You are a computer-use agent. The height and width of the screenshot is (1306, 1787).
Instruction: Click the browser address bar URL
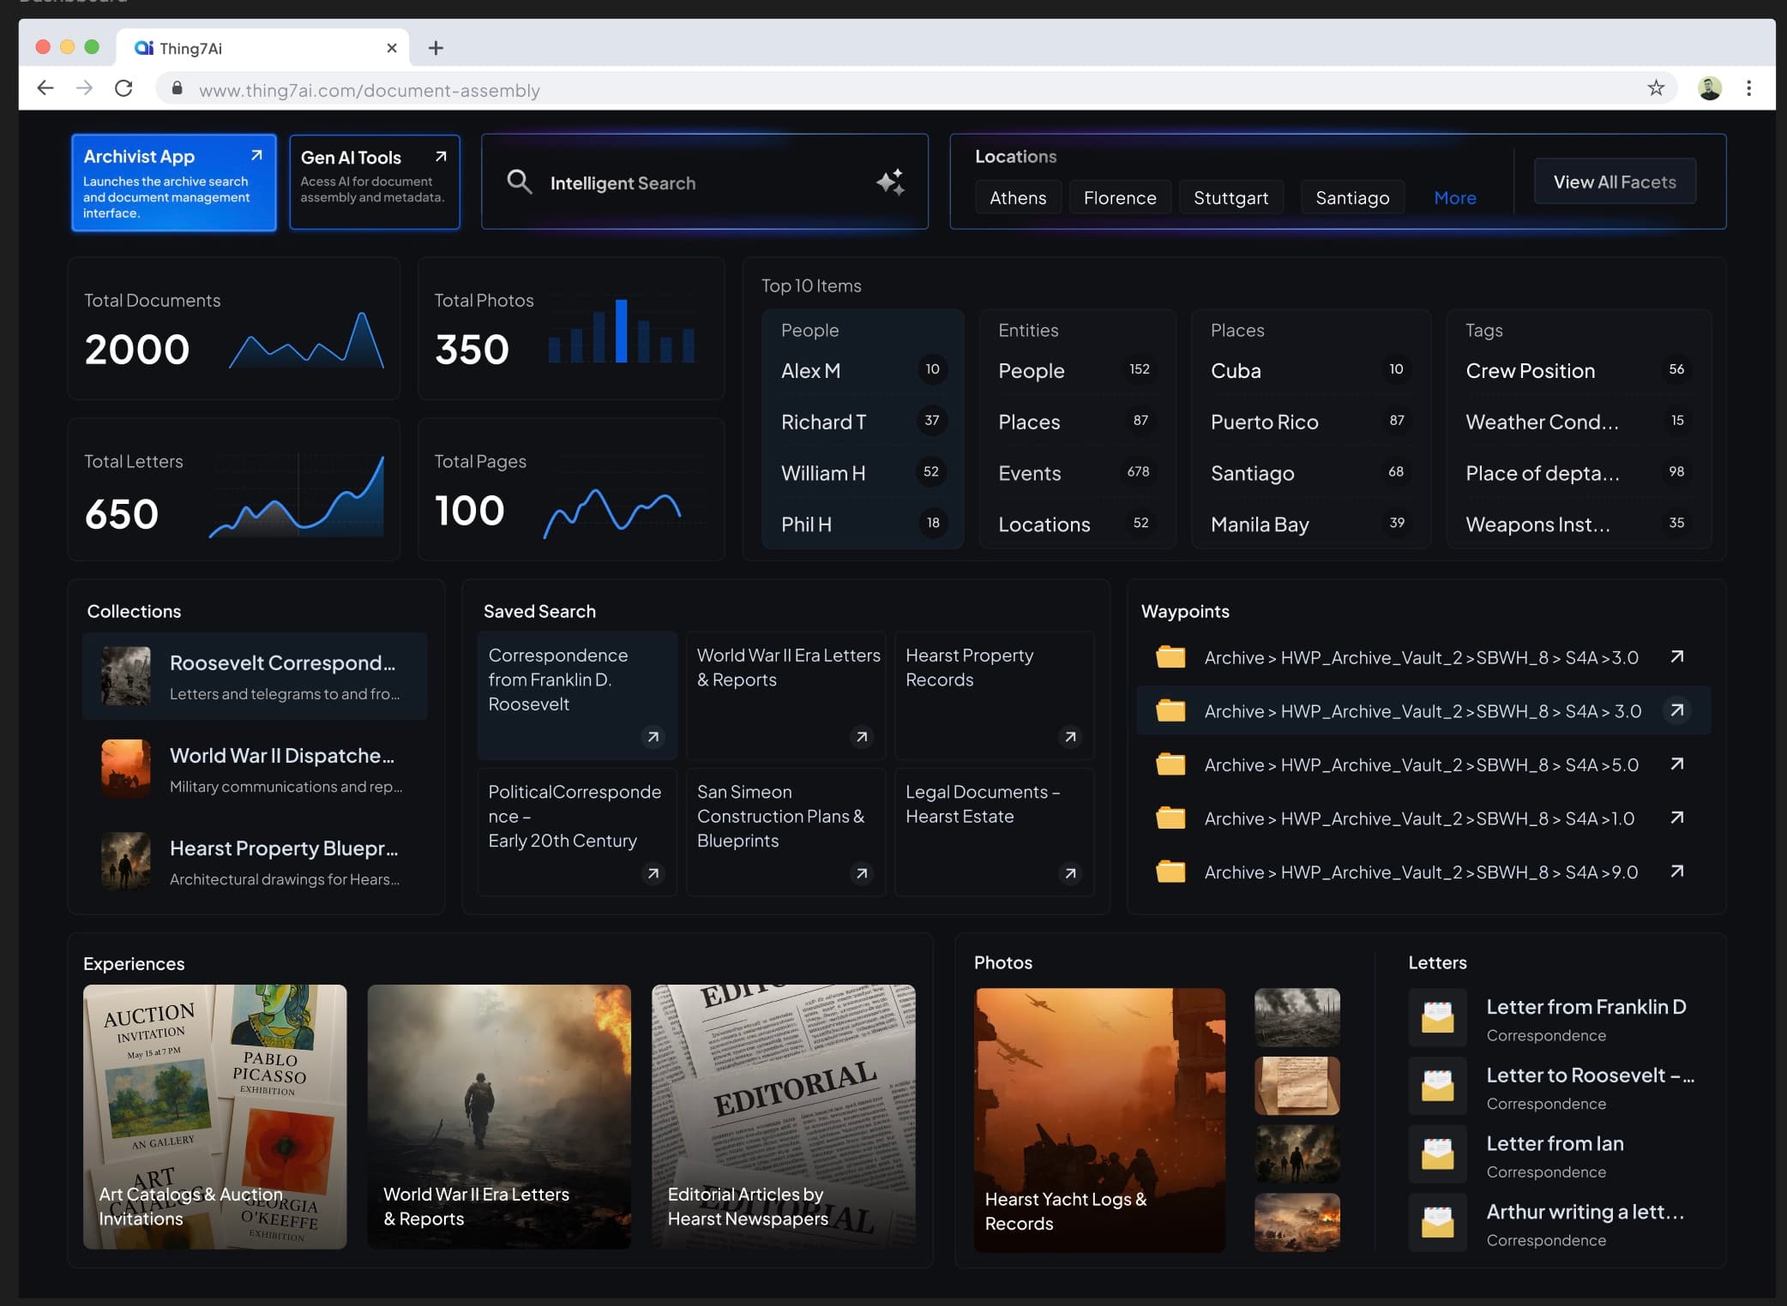[x=369, y=90]
